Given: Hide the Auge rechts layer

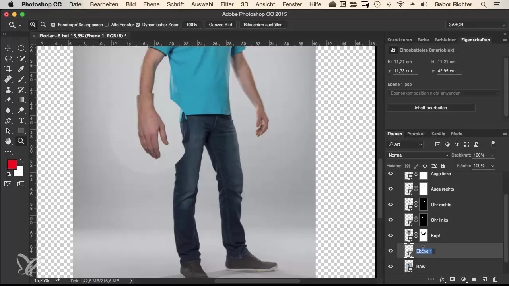Looking at the screenshot, I should (390, 189).
